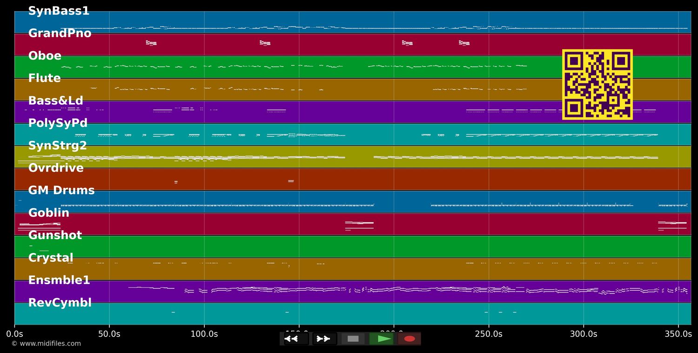698x353 pixels.
Task: Jump to the 350.0s time marker
Action: 678,334
